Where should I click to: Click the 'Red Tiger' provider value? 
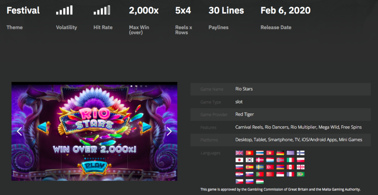click(x=244, y=114)
